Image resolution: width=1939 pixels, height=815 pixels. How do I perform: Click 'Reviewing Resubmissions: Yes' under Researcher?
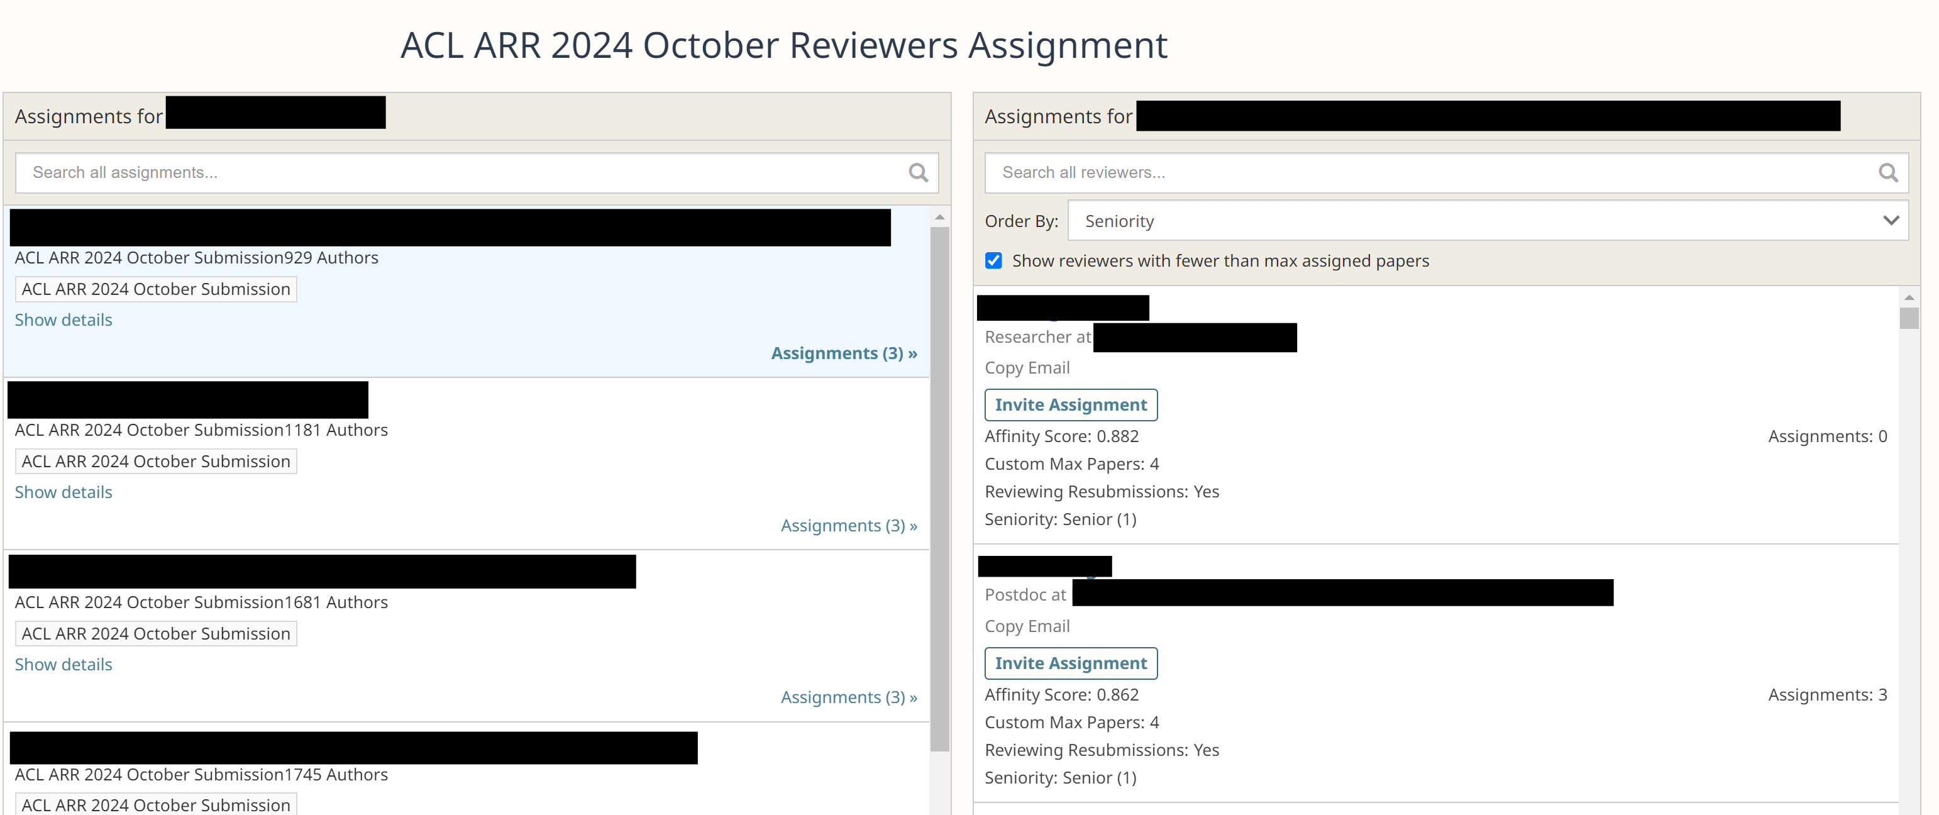click(x=1102, y=491)
